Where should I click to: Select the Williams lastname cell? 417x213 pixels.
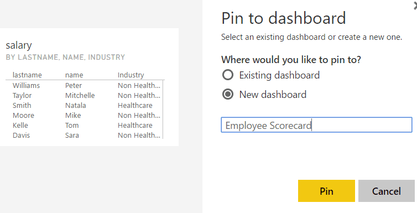(26, 85)
